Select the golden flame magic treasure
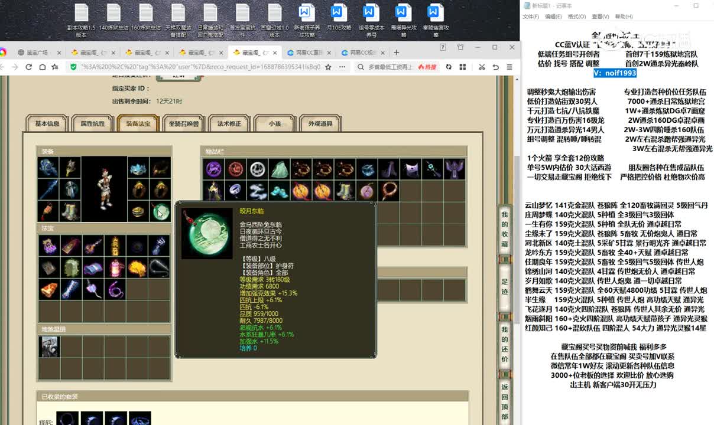714x425 pixels. [x=137, y=267]
